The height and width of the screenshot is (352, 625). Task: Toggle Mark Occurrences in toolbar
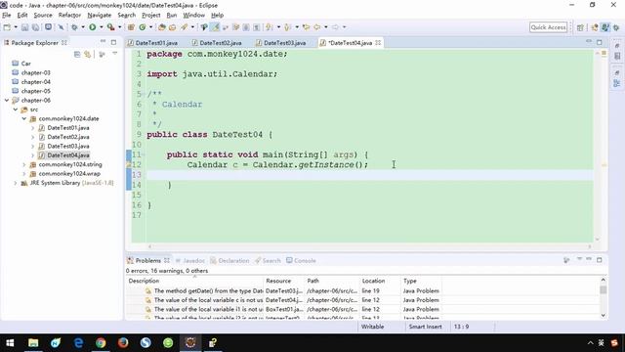[x=216, y=27]
